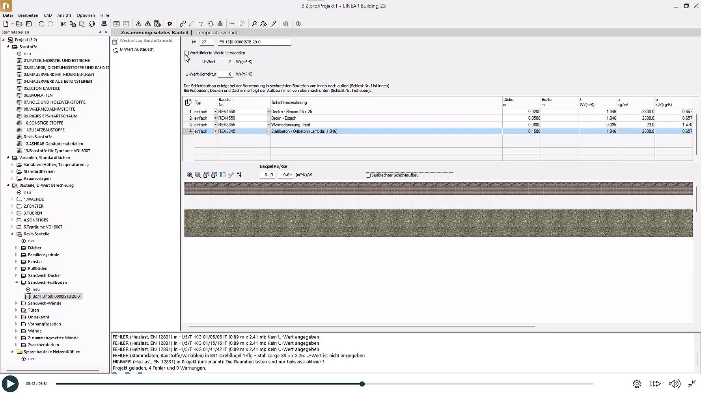Click 'Wechselt zu Baustoffansicht' link
The width and height of the screenshot is (701, 394).
[146, 41]
